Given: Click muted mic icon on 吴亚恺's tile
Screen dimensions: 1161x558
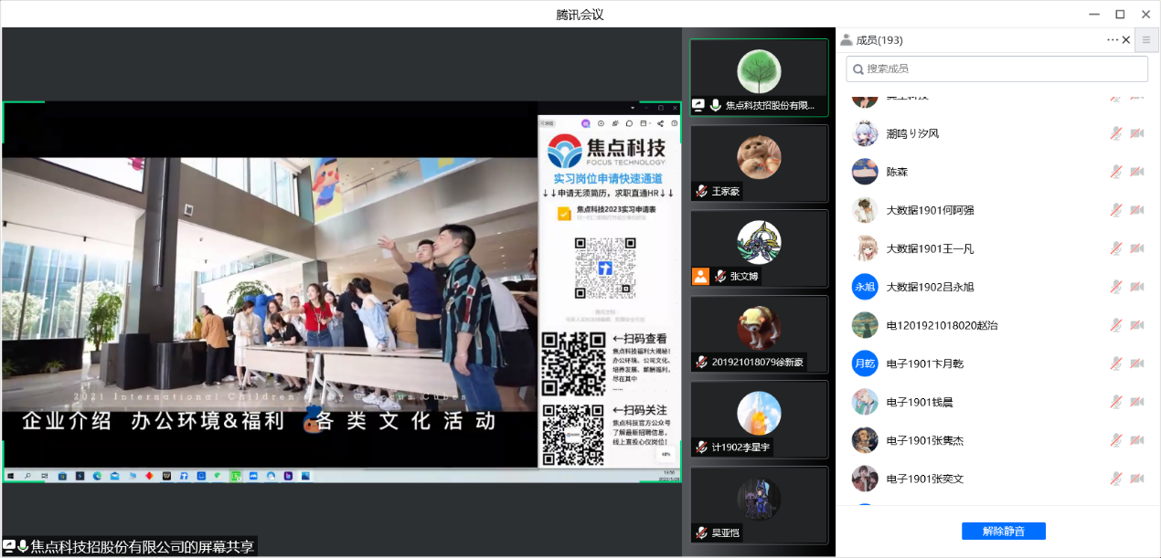Looking at the screenshot, I should point(701,532).
